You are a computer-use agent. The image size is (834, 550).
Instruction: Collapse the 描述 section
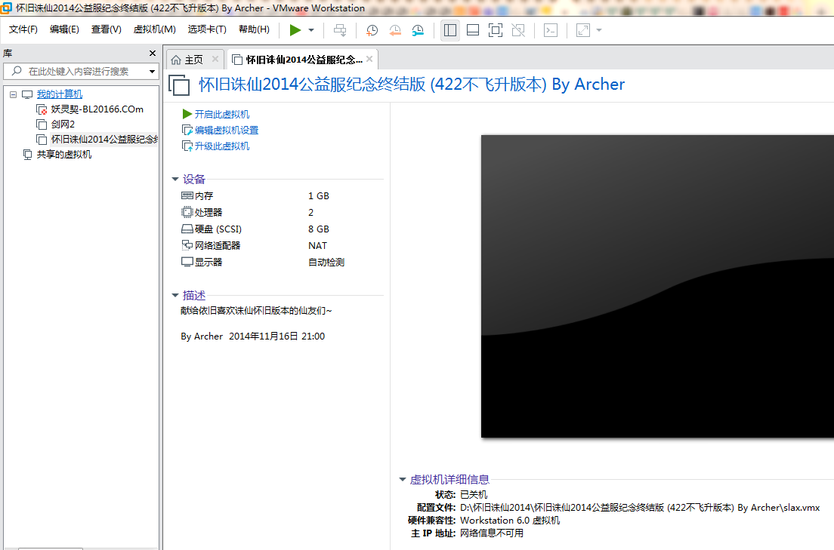pos(175,295)
